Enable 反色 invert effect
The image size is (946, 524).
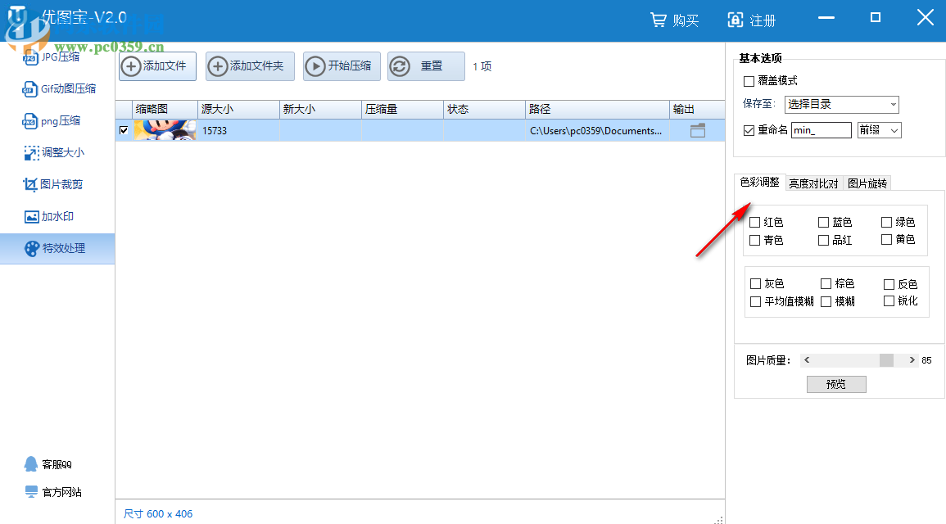click(x=889, y=284)
